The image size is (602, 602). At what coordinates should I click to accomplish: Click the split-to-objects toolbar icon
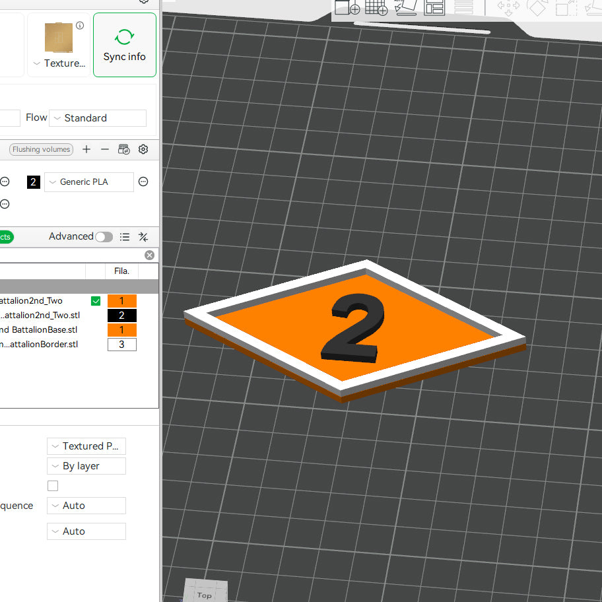tap(434, 8)
